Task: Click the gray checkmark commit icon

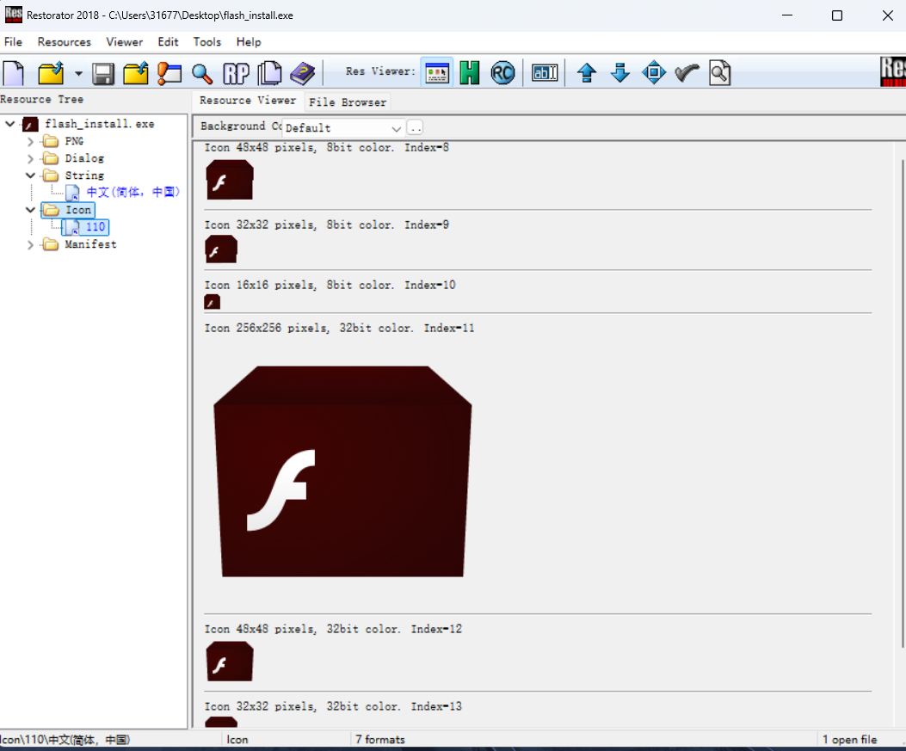Action: click(x=687, y=73)
